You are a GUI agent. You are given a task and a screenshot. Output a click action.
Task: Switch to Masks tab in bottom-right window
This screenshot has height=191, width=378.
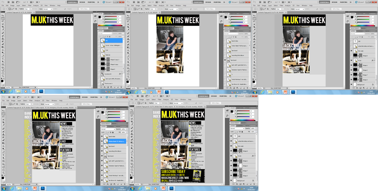[x=244, y=123]
